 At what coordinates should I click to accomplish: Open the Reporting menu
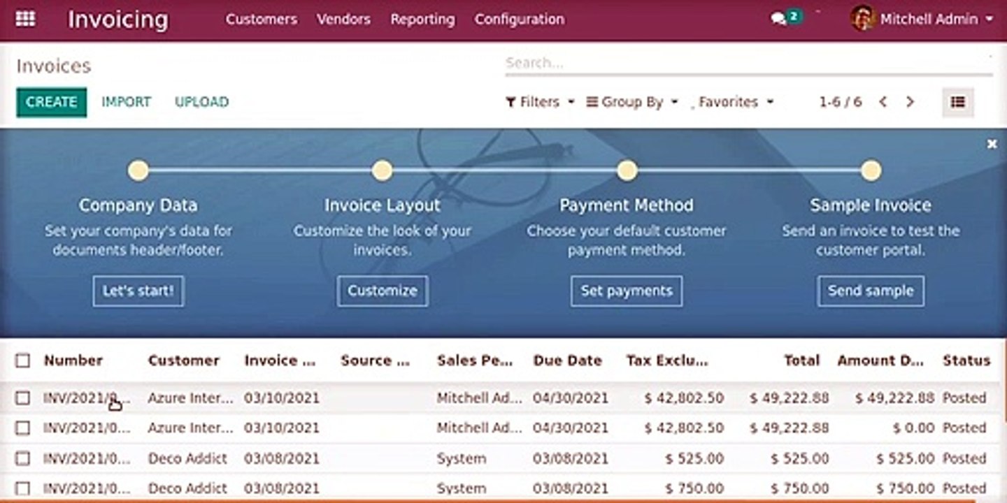422,19
